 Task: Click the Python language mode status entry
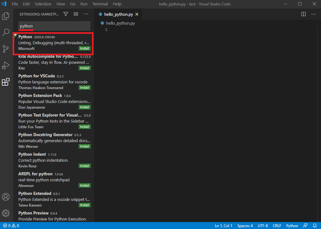click(292, 226)
